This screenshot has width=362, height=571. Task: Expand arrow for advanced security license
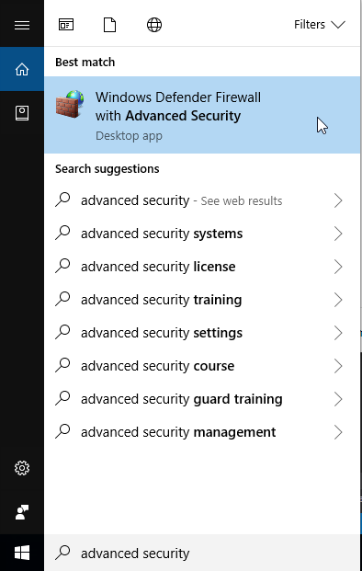(x=338, y=267)
